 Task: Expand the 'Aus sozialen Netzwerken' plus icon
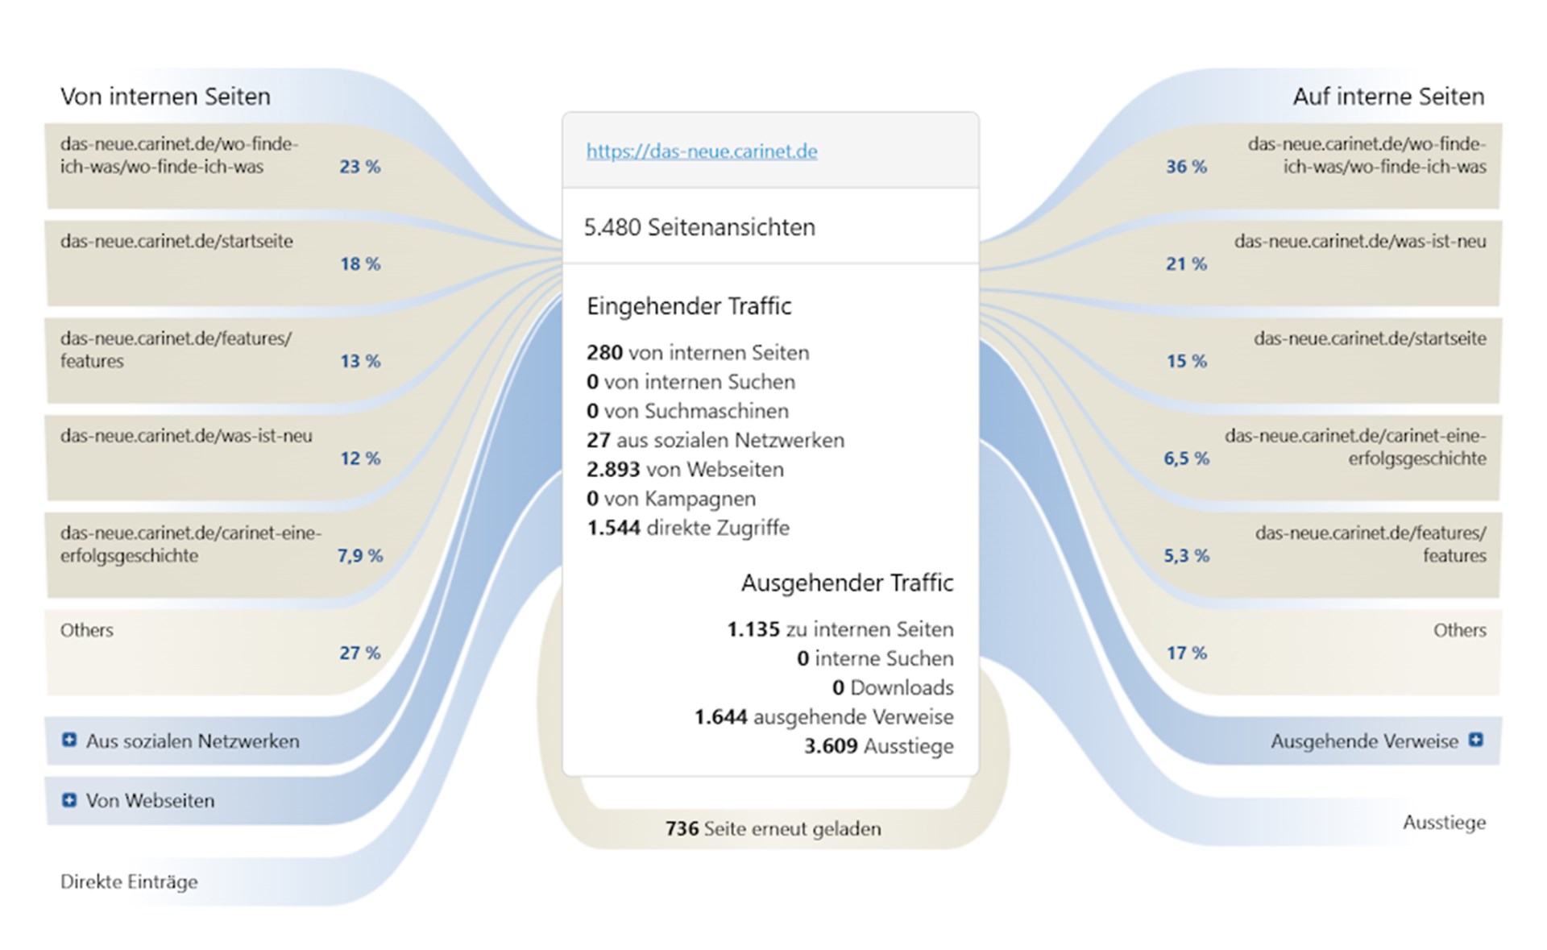click(69, 740)
